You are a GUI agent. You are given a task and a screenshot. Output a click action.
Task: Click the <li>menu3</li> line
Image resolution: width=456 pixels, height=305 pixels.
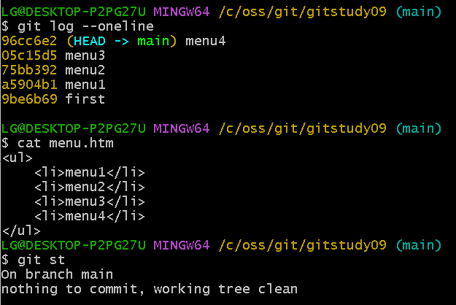click(90, 201)
